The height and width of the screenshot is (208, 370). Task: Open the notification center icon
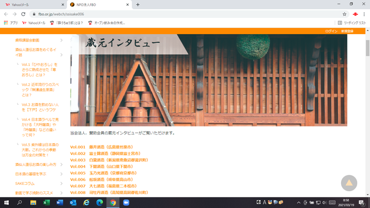point(361,203)
